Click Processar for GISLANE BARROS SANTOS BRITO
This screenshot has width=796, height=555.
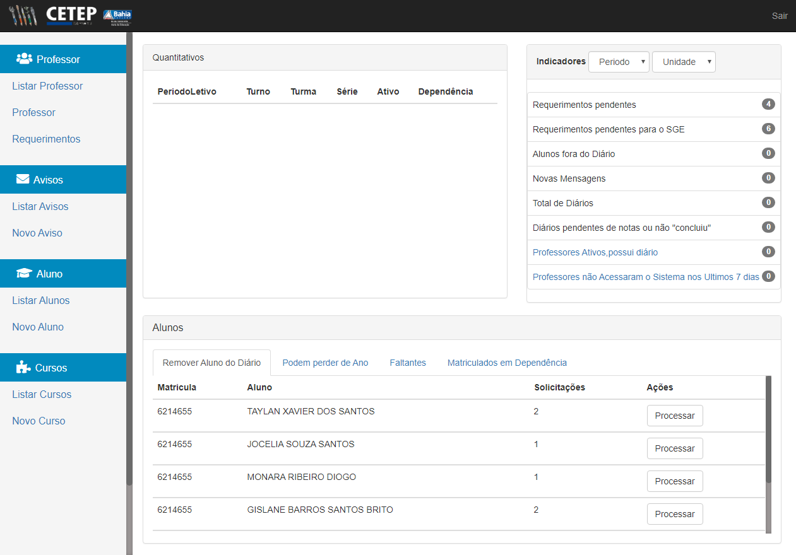[x=675, y=514]
